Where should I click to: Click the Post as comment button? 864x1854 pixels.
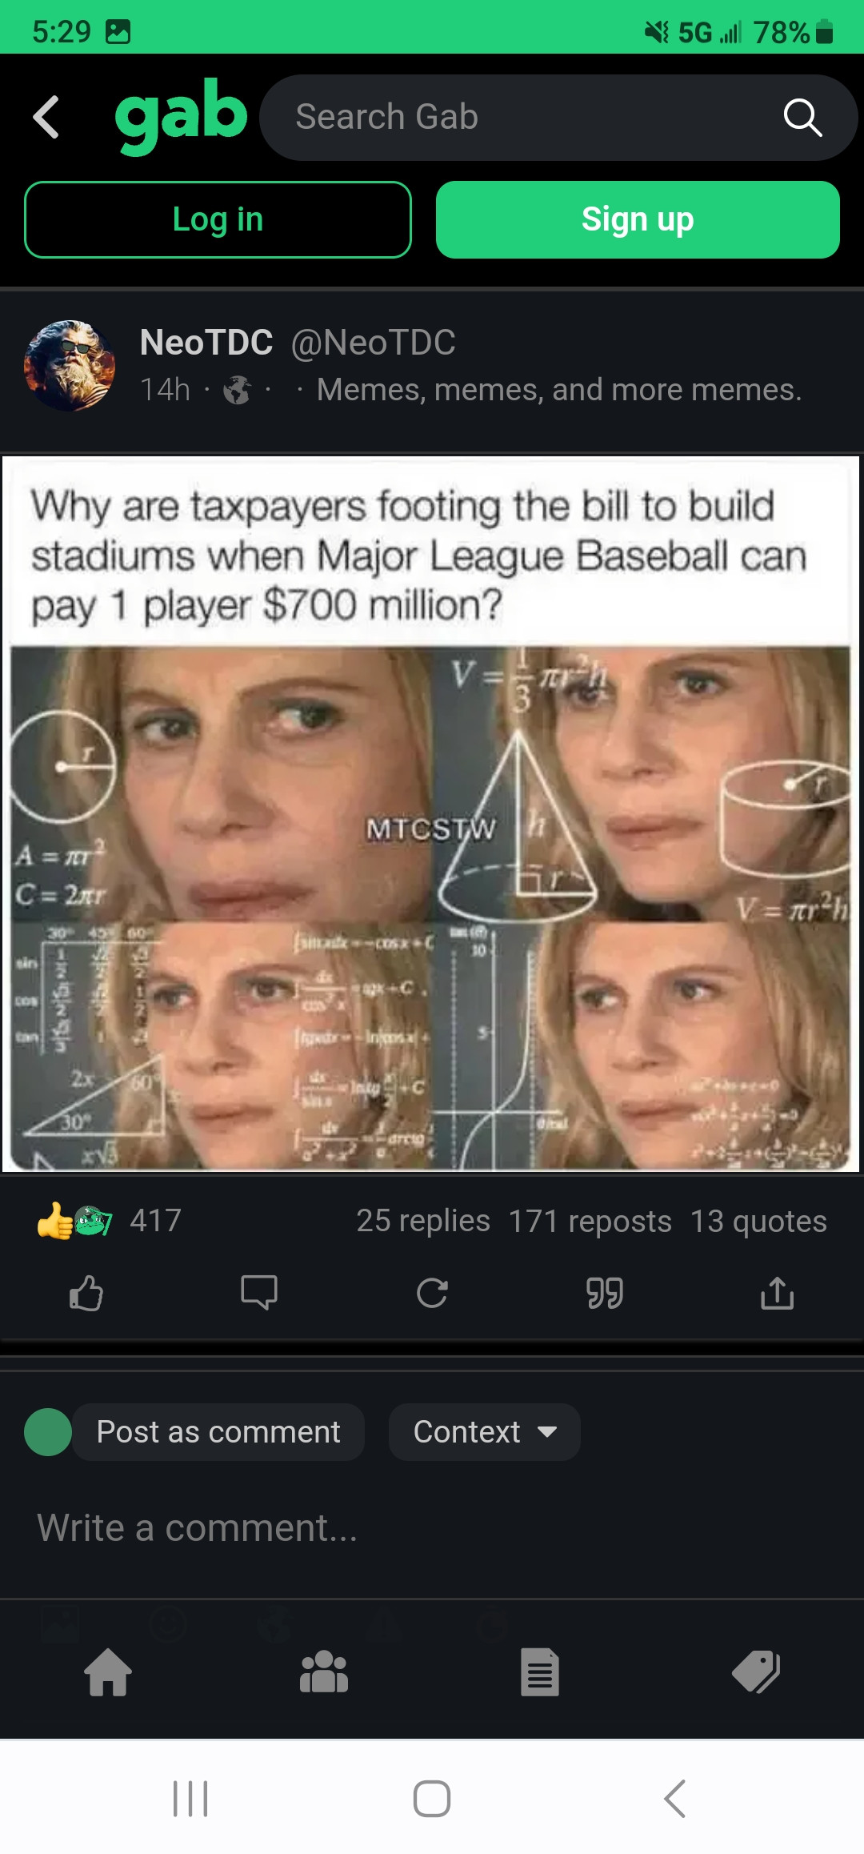pyautogui.click(x=218, y=1431)
